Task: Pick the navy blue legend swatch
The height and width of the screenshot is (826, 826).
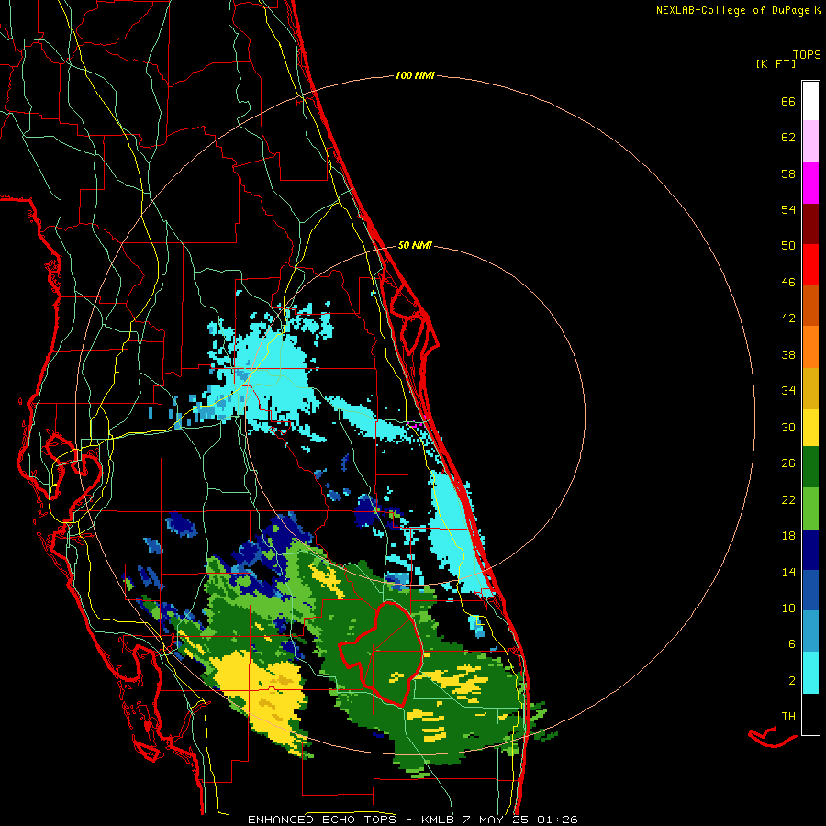Action: click(810, 550)
